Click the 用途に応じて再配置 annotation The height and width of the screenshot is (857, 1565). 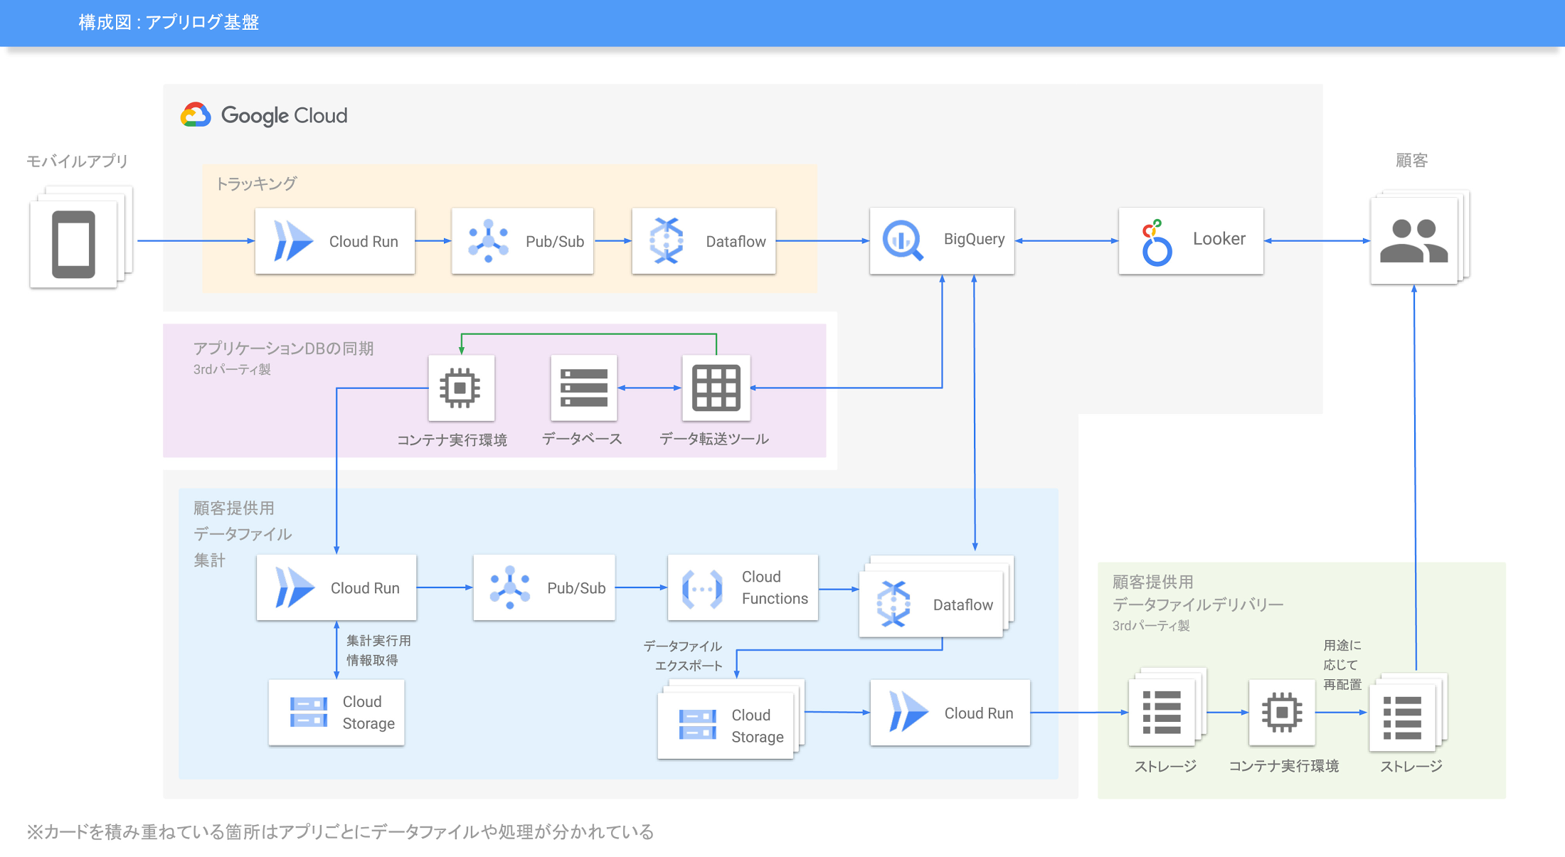click(1342, 665)
